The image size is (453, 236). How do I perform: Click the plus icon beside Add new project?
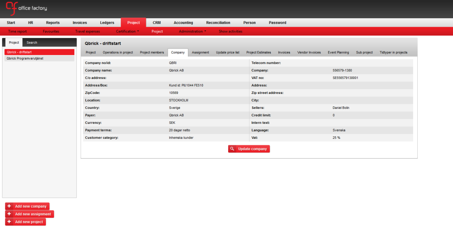[x=9, y=221]
